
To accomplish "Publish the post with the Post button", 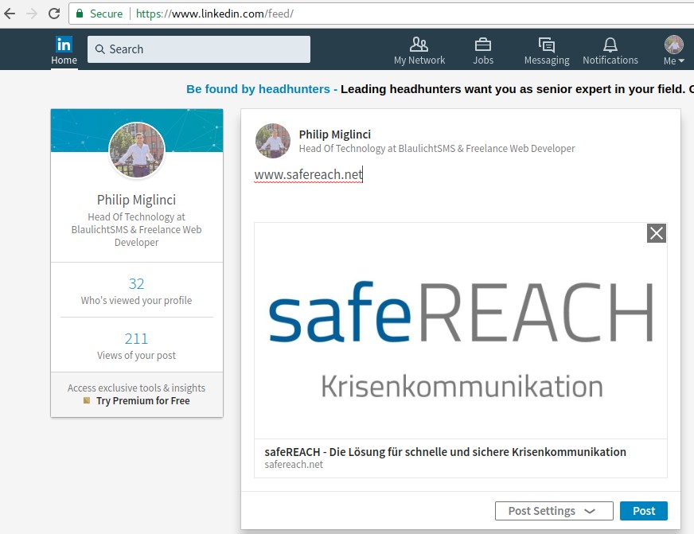I will (x=643, y=510).
